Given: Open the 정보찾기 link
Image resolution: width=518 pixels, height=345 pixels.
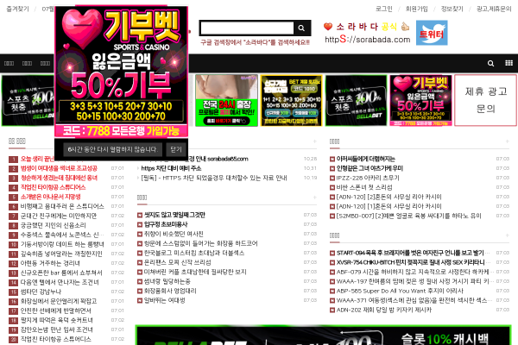Looking at the screenshot, I should [x=452, y=9].
